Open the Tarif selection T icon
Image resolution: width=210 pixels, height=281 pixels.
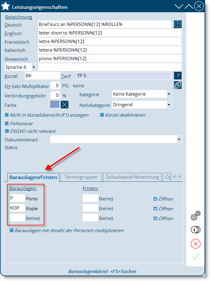178,76
